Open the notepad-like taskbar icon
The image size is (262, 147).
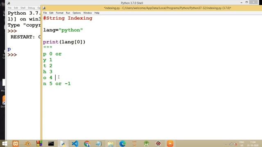(x=99, y=143)
